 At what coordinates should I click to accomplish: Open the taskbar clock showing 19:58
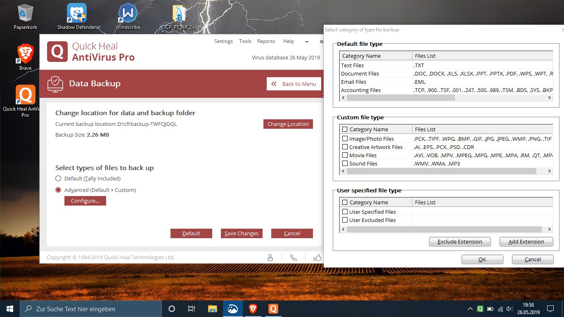point(528,309)
